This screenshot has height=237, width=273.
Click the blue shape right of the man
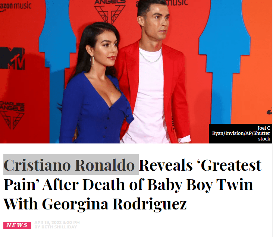coord(225,61)
